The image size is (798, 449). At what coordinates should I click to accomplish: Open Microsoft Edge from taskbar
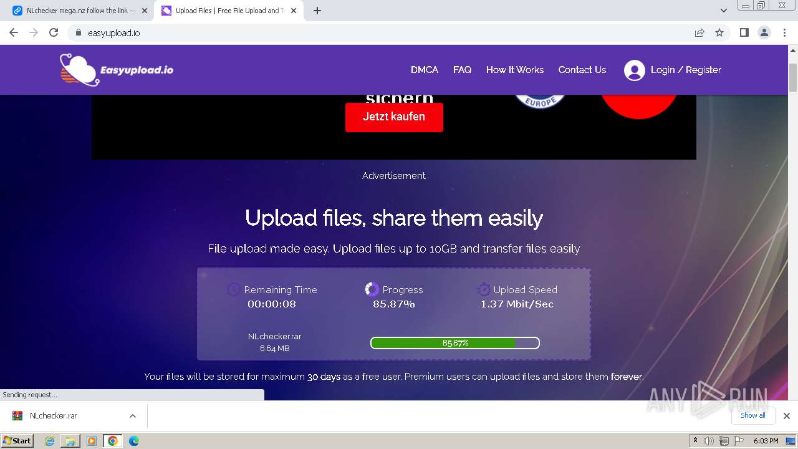point(134,441)
